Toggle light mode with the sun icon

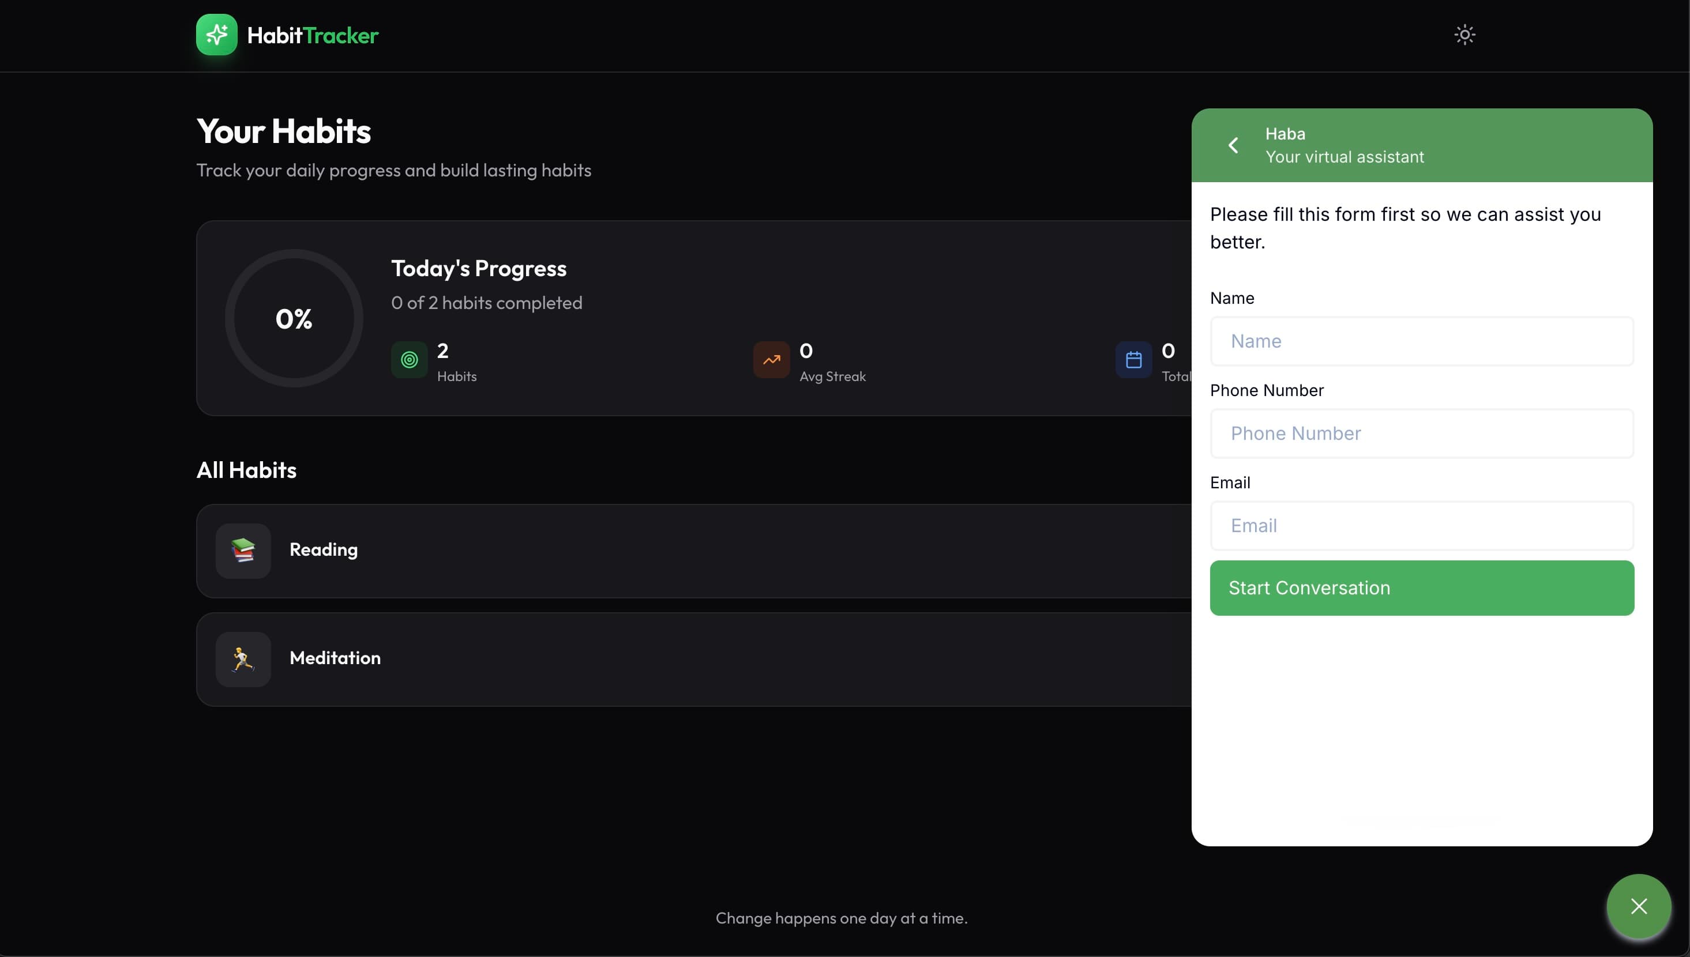[x=1464, y=35]
